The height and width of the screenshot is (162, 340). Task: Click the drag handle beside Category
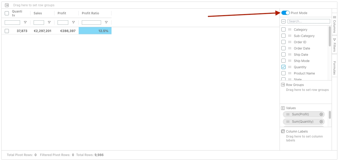pos(290,30)
